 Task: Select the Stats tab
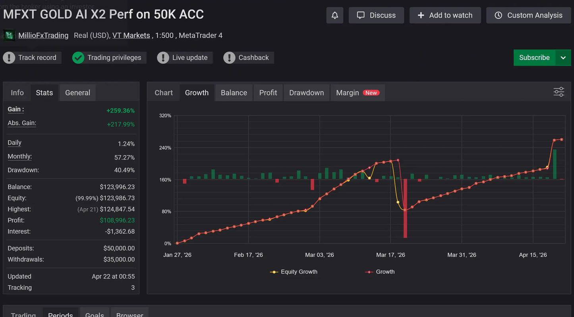[44, 92]
